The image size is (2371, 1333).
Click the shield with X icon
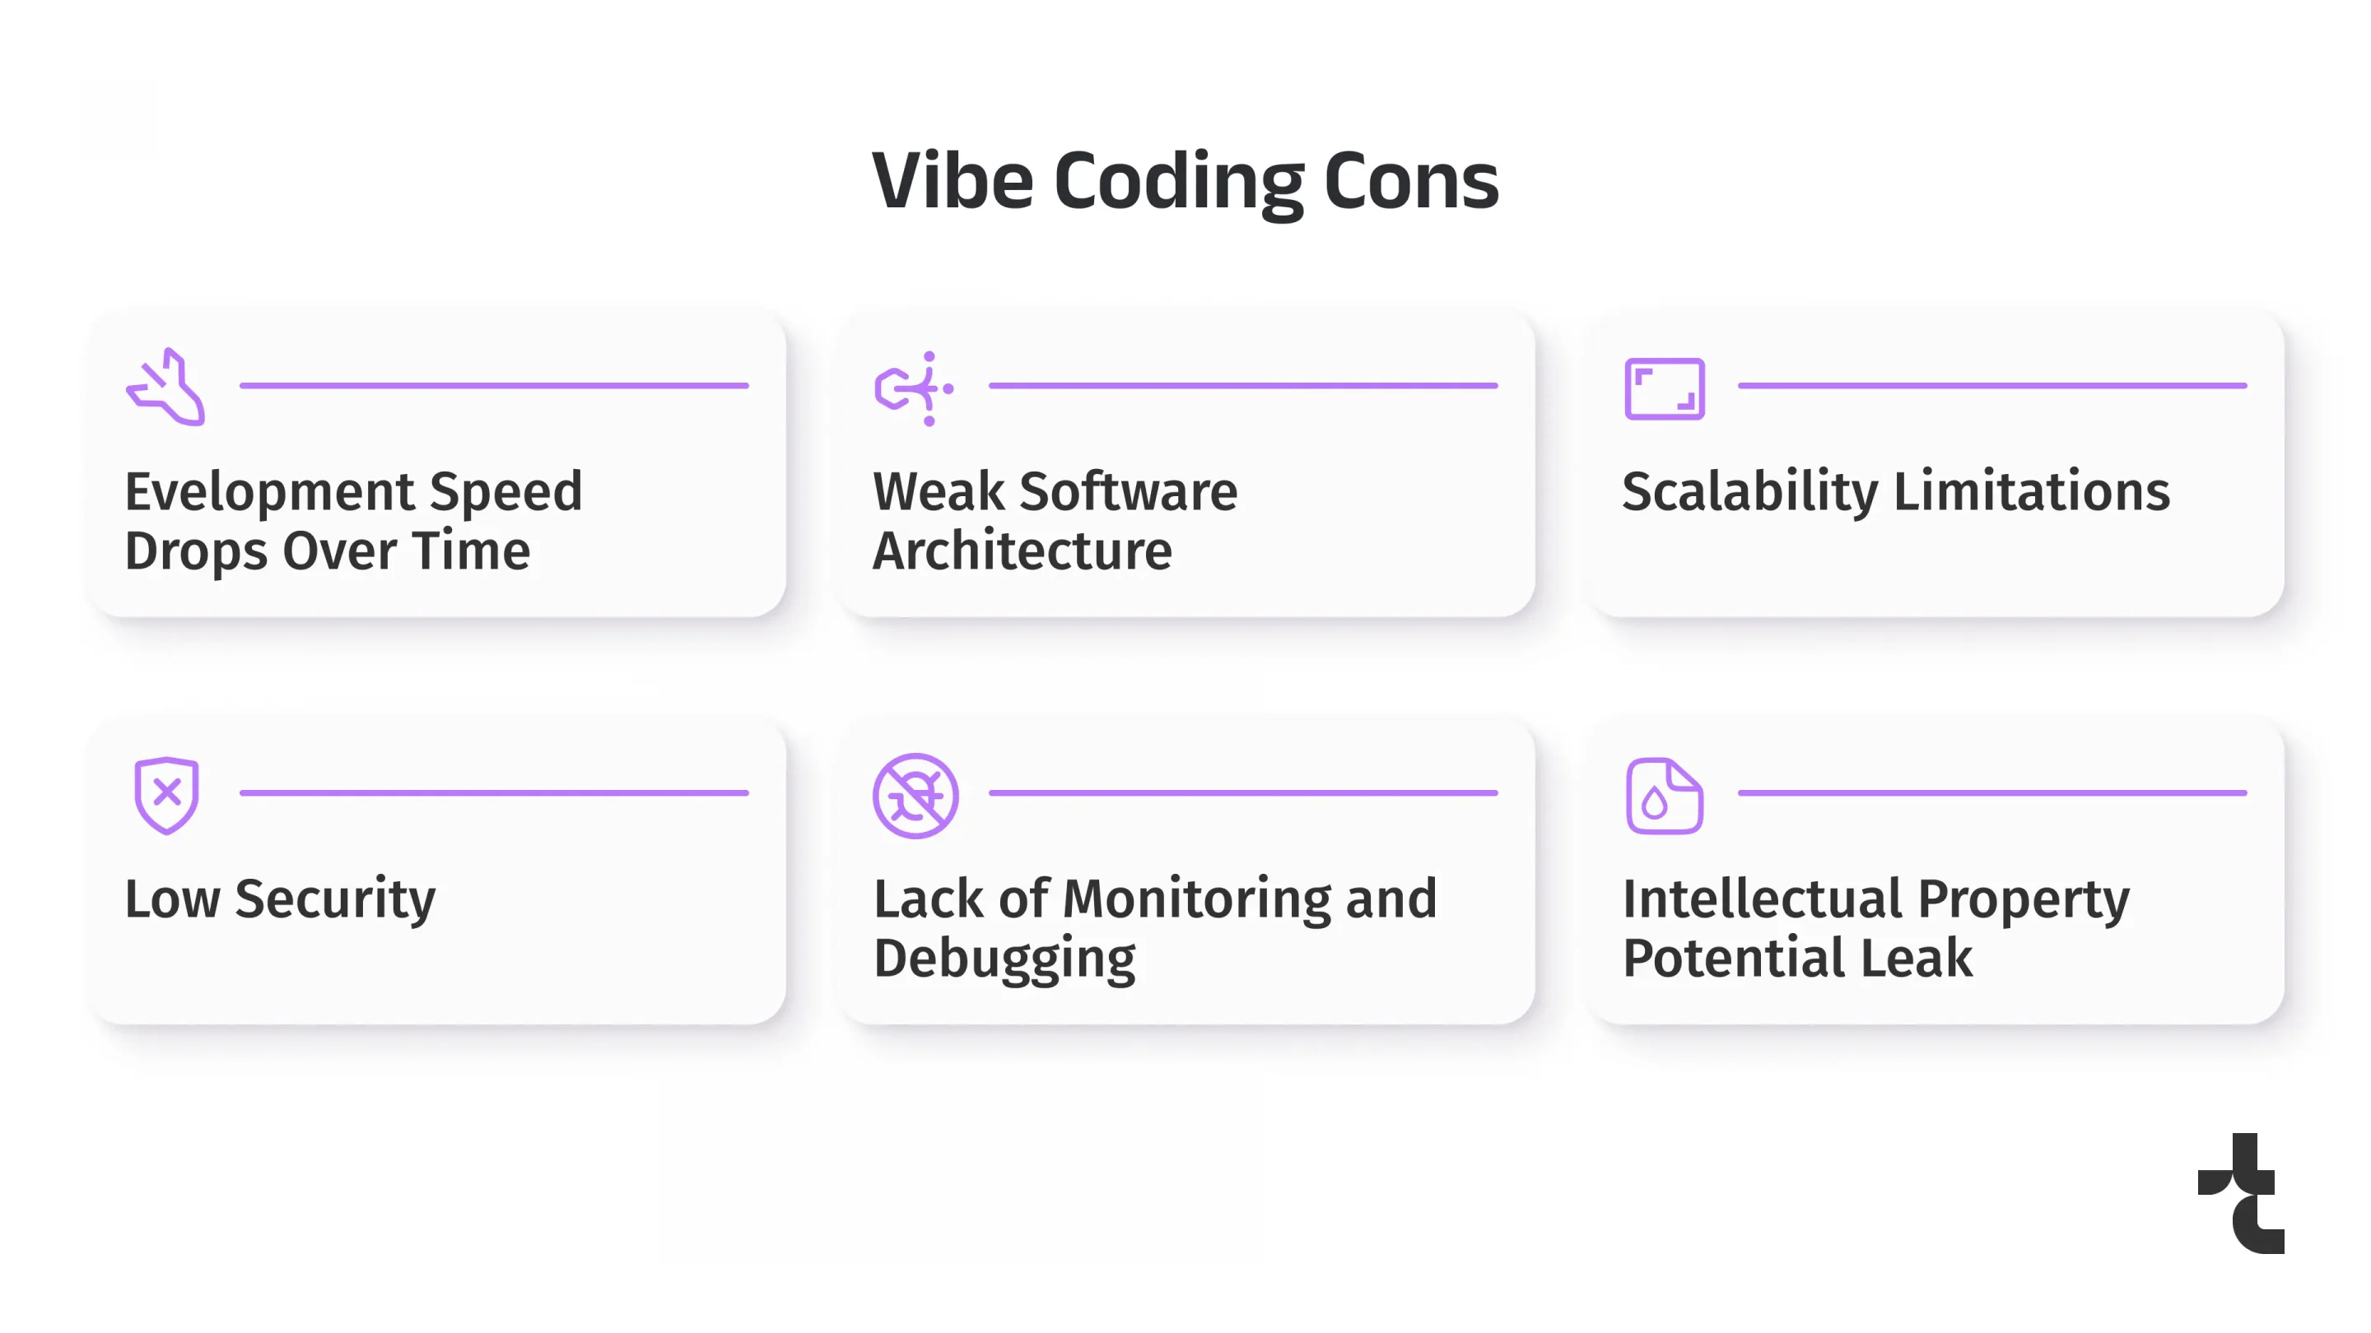pos(166,795)
